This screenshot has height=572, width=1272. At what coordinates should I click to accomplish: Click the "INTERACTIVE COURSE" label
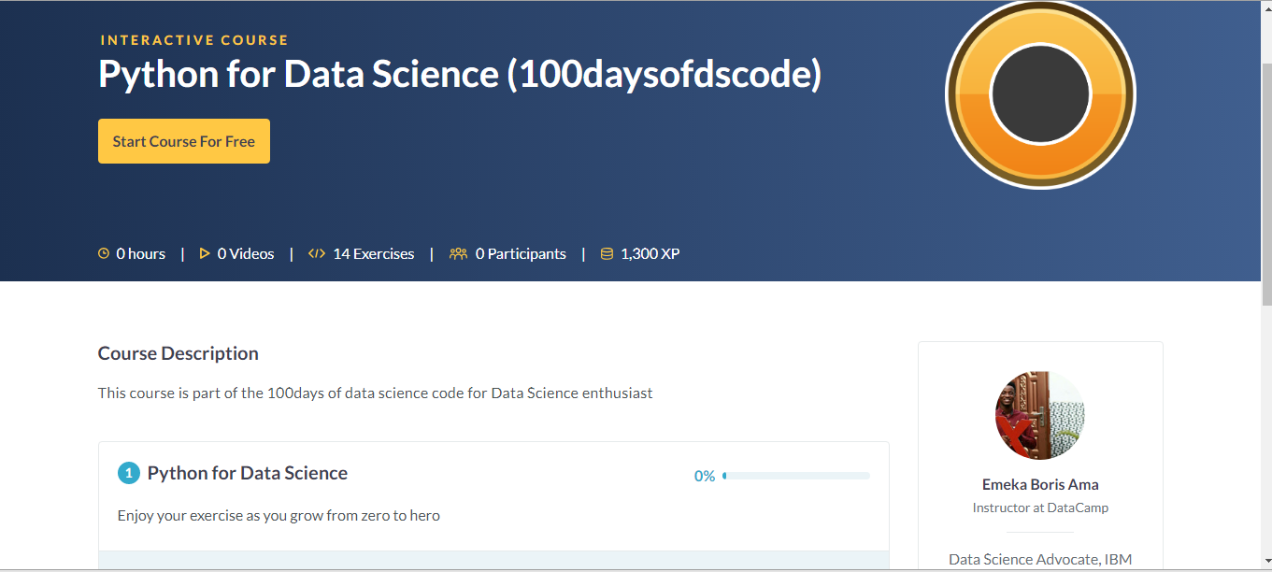pos(194,39)
